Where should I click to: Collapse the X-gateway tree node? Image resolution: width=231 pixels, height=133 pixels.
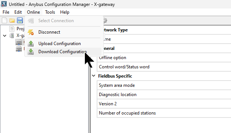pyautogui.click(x=5, y=35)
